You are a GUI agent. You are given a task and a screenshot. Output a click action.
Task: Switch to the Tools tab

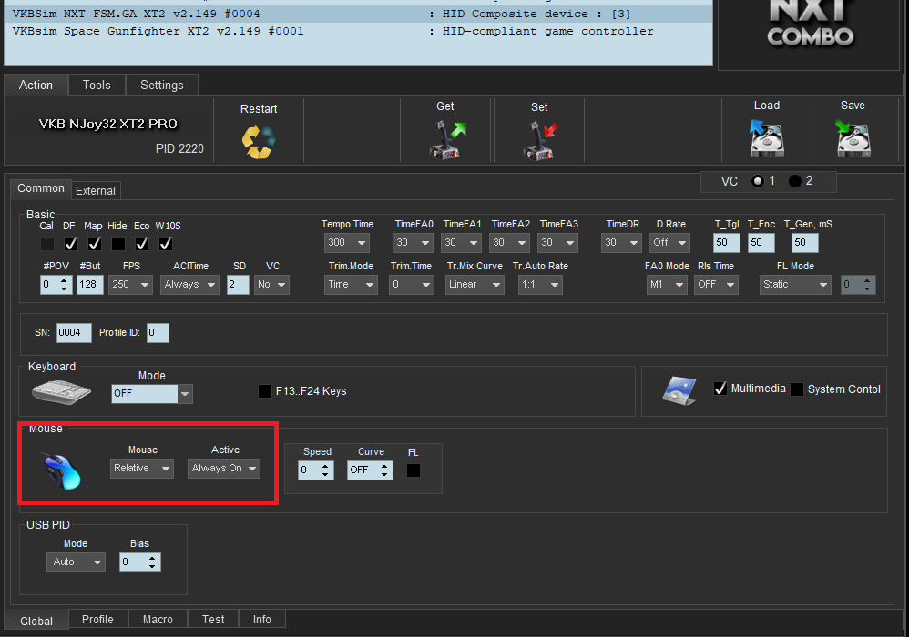97,85
